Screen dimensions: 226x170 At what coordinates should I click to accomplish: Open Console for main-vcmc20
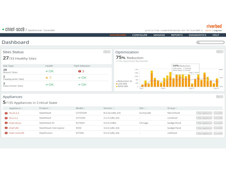218,133
